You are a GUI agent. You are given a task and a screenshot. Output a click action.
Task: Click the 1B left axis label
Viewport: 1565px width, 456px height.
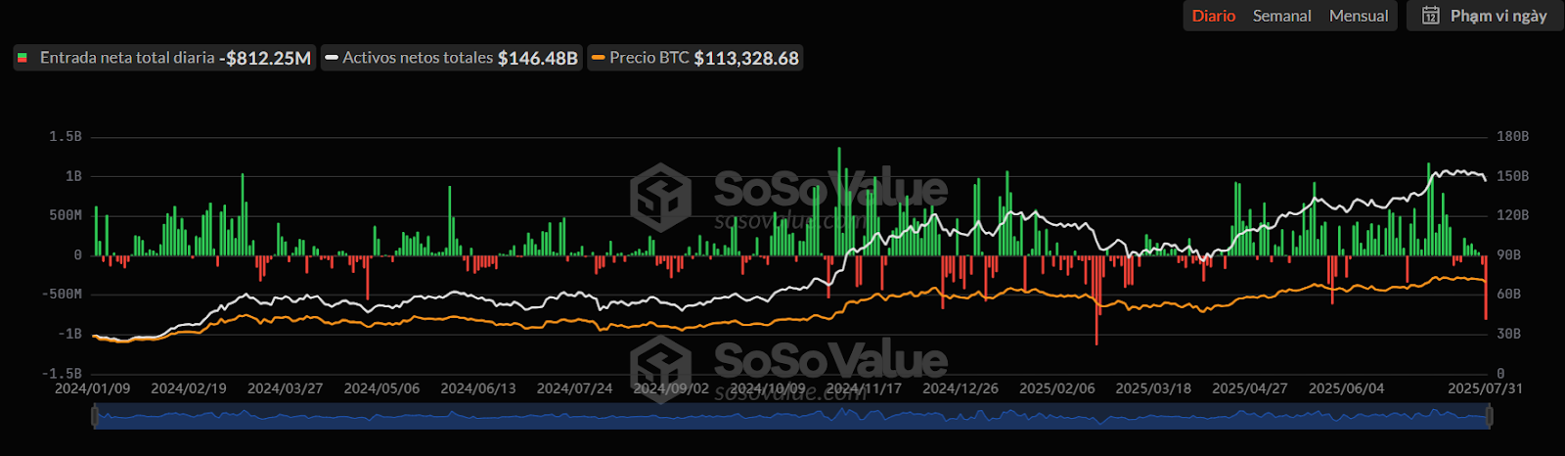coord(74,176)
